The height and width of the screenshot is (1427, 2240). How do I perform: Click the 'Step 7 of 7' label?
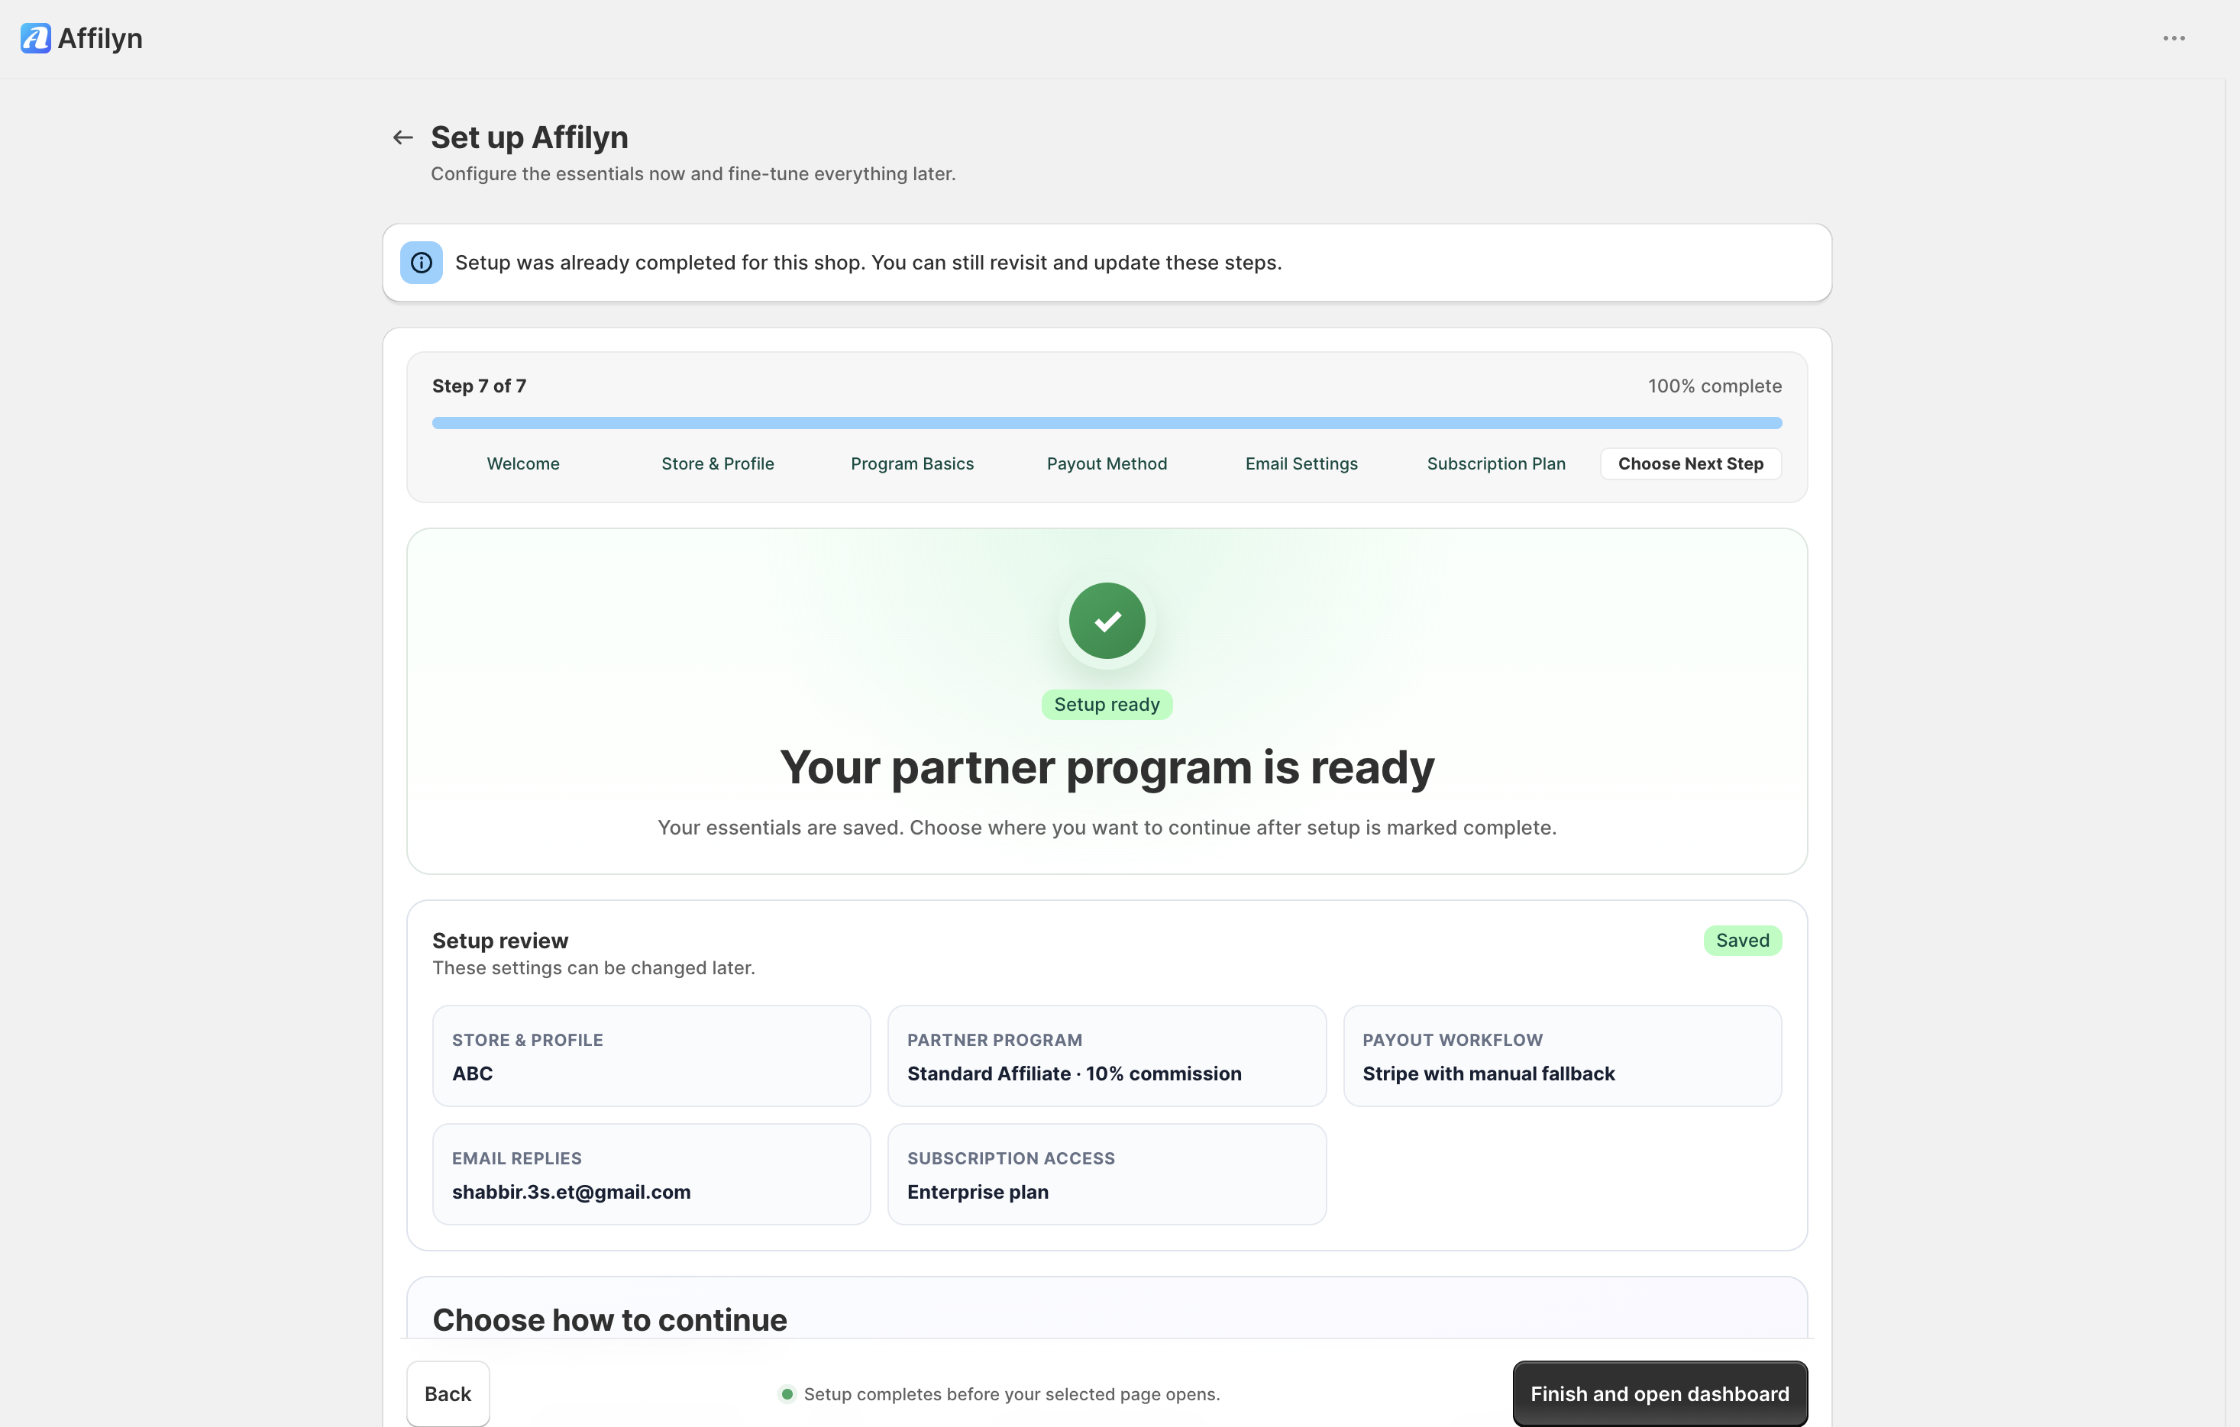tap(479, 386)
